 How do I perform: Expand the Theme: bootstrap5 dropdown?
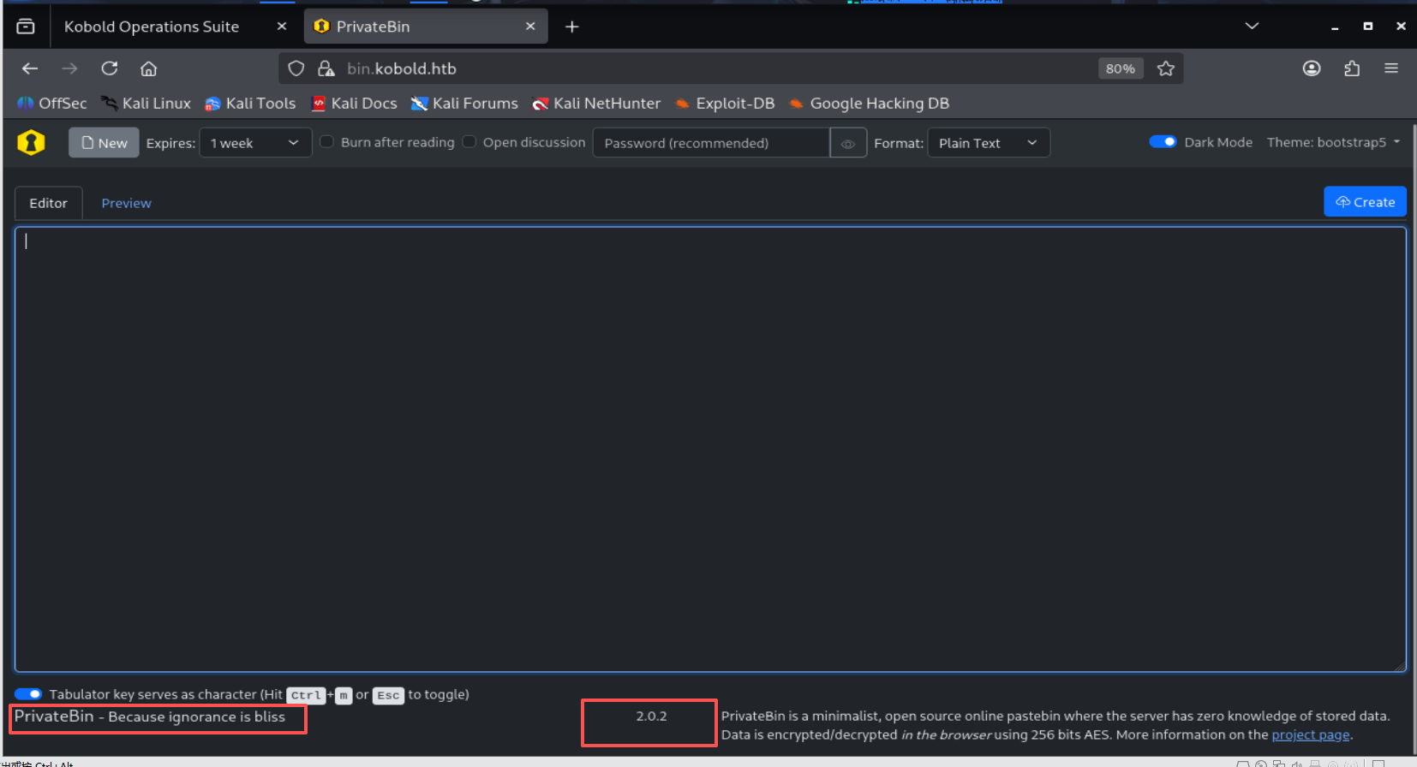click(1333, 142)
